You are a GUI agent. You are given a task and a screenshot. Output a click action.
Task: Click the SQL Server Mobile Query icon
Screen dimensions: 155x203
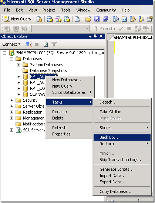click(x=77, y=19)
